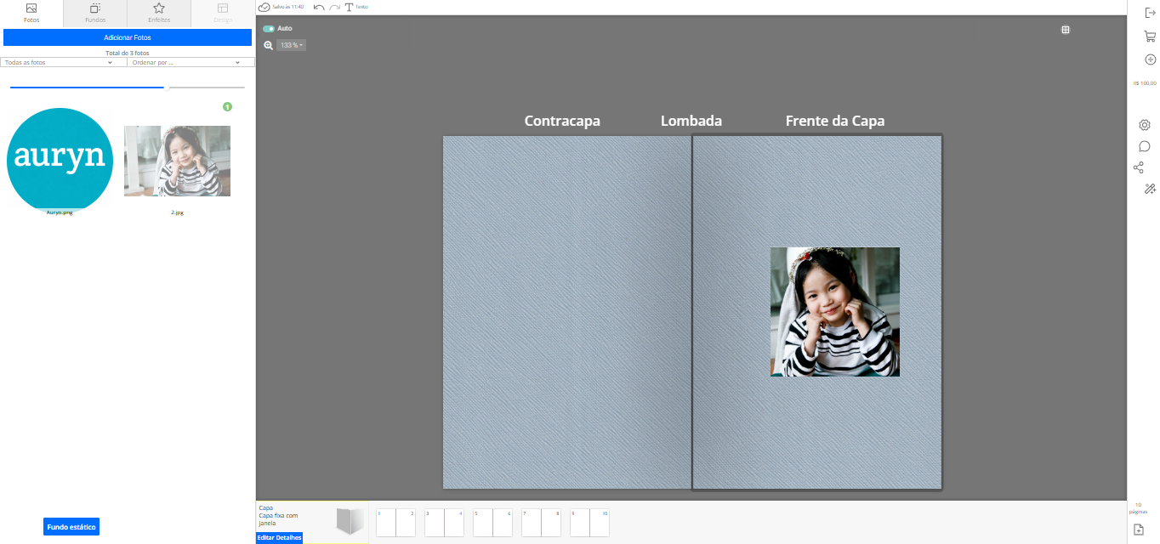
Task: Click the Lombada label
Action: 691,121
